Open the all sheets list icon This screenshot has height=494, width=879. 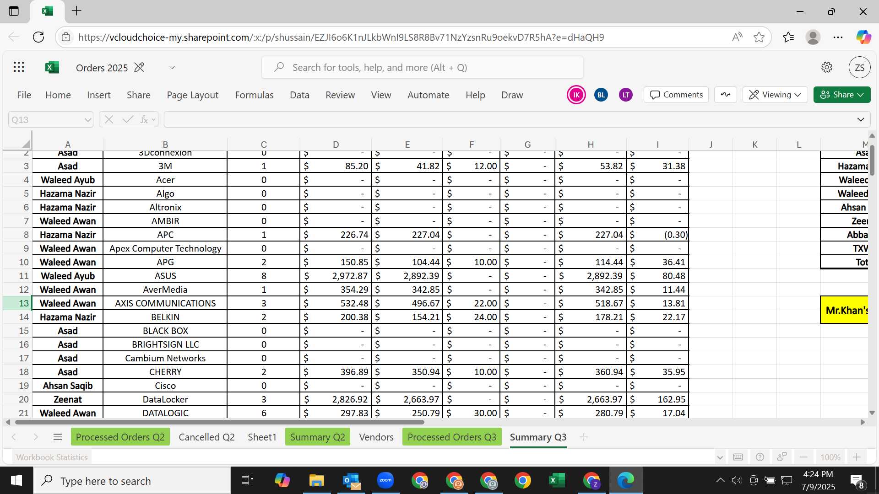coord(58,437)
